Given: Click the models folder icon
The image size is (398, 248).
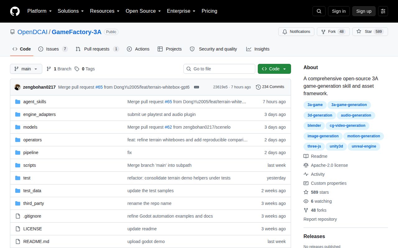Looking at the screenshot, I should click(x=18, y=127).
